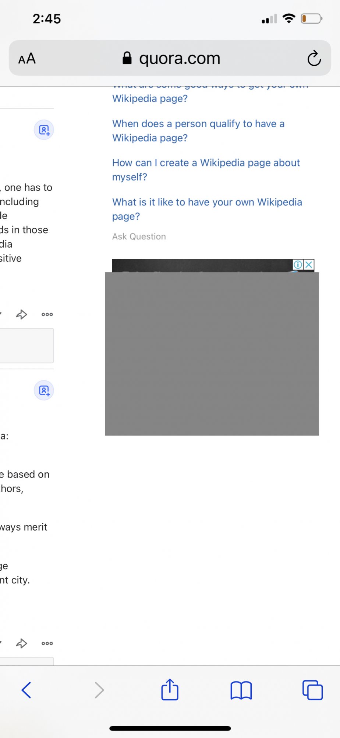Share the lower answer using arrow icon
This screenshot has width=340, height=738.
pyautogui.click(x=22, y=643)
